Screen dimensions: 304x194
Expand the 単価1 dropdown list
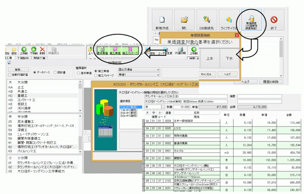[139, 75]
